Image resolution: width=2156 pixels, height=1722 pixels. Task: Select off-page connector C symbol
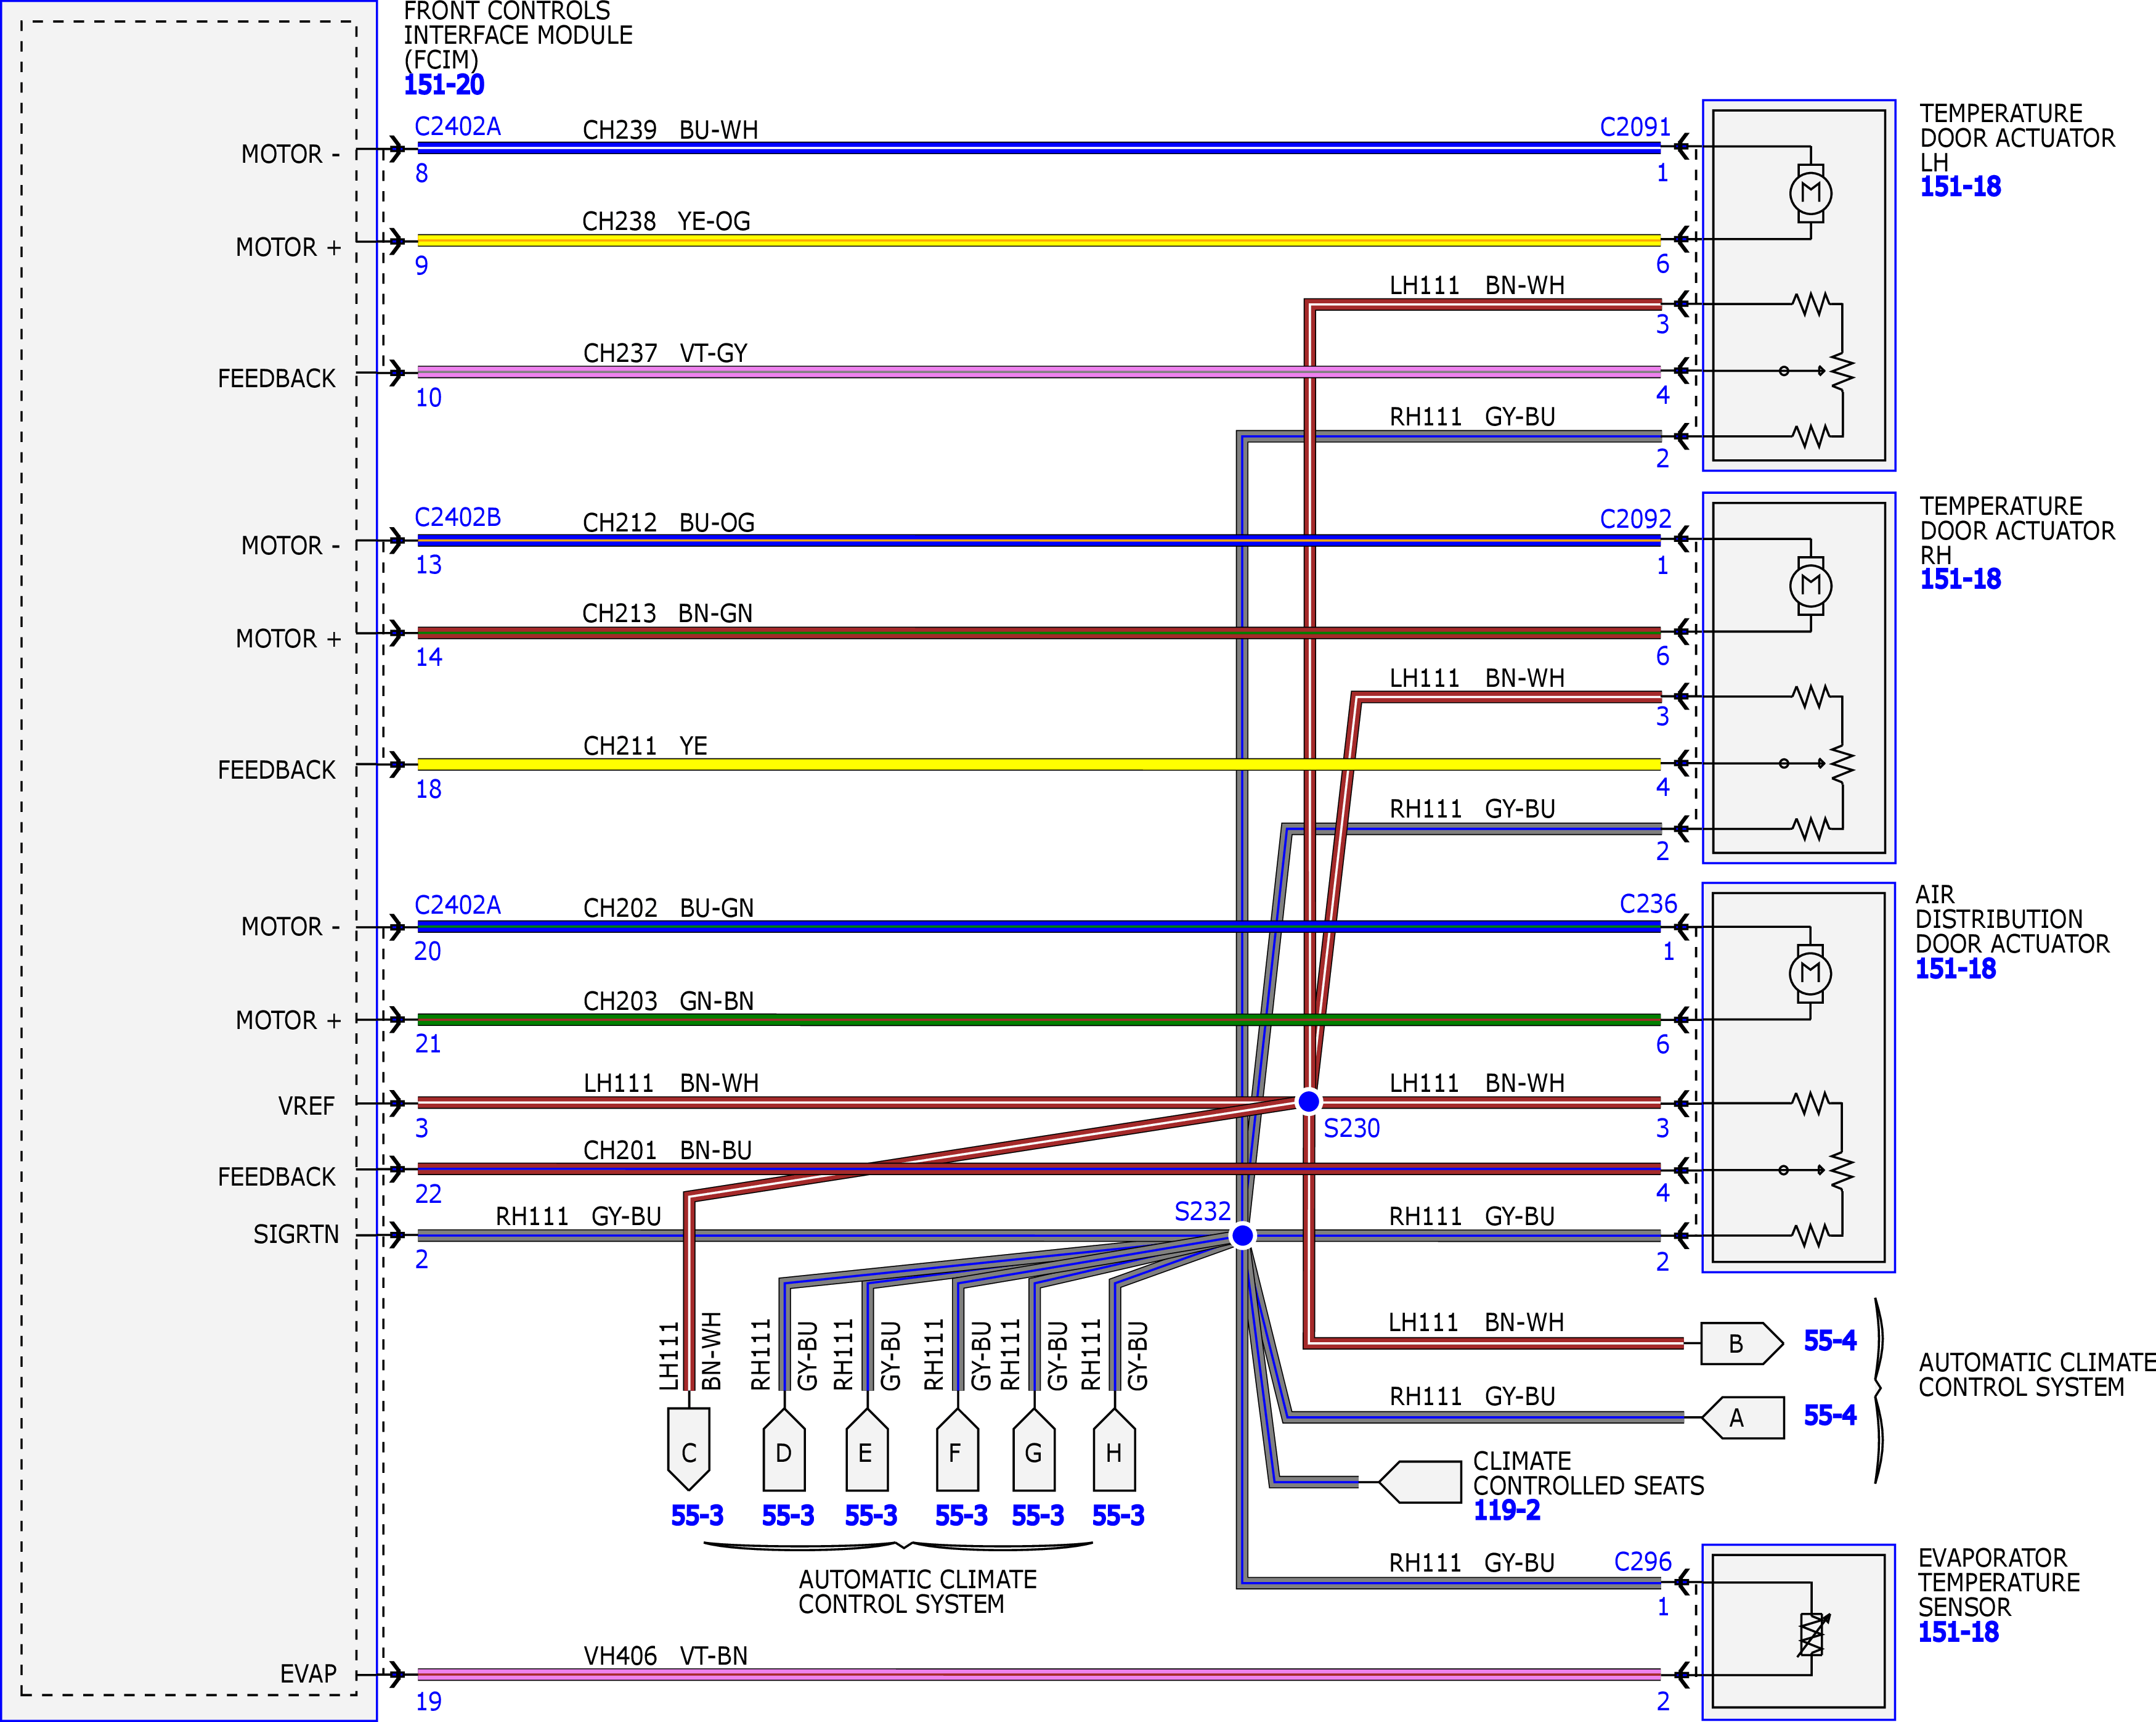click(689, 1449)
